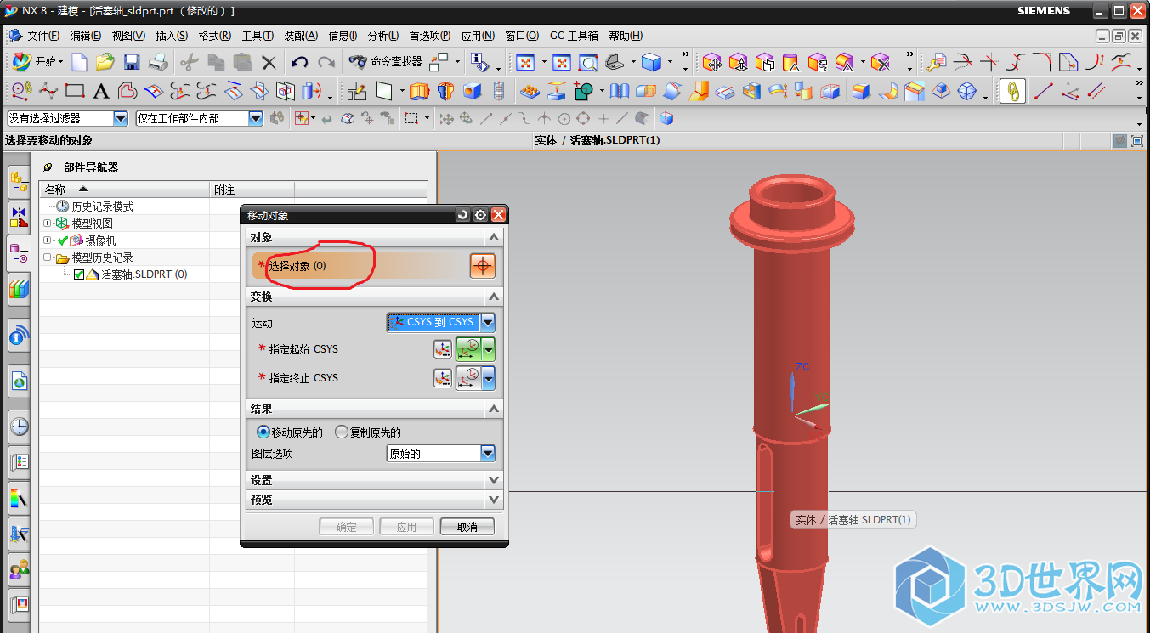This screenshot has height=633, width=1150.
Task: Create a sketch with the pencil sketch icon
Action: (x=356, y=90)
